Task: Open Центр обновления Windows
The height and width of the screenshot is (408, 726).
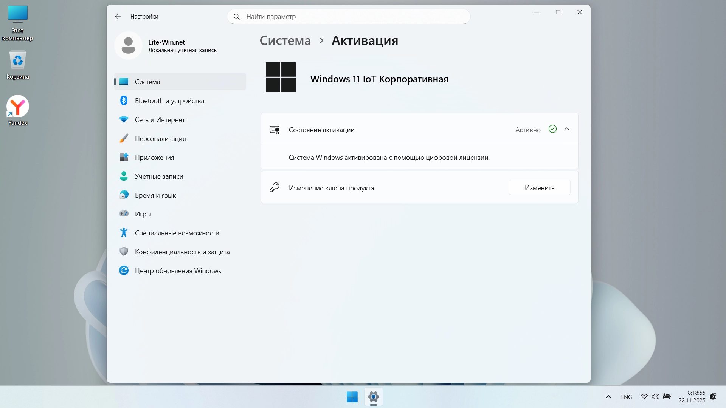Action: (x=178, y=271)
